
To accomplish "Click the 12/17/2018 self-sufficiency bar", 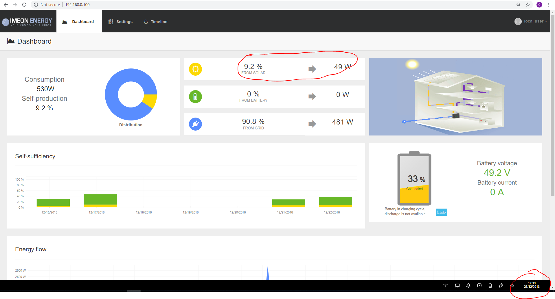I will click(x=100, y=200).
